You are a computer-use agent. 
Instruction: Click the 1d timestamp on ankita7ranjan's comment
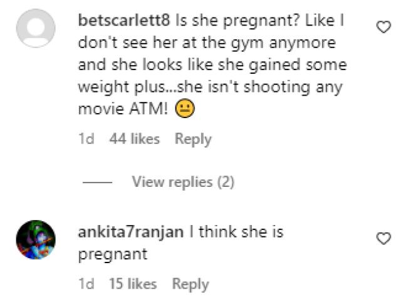pos(86,284)
